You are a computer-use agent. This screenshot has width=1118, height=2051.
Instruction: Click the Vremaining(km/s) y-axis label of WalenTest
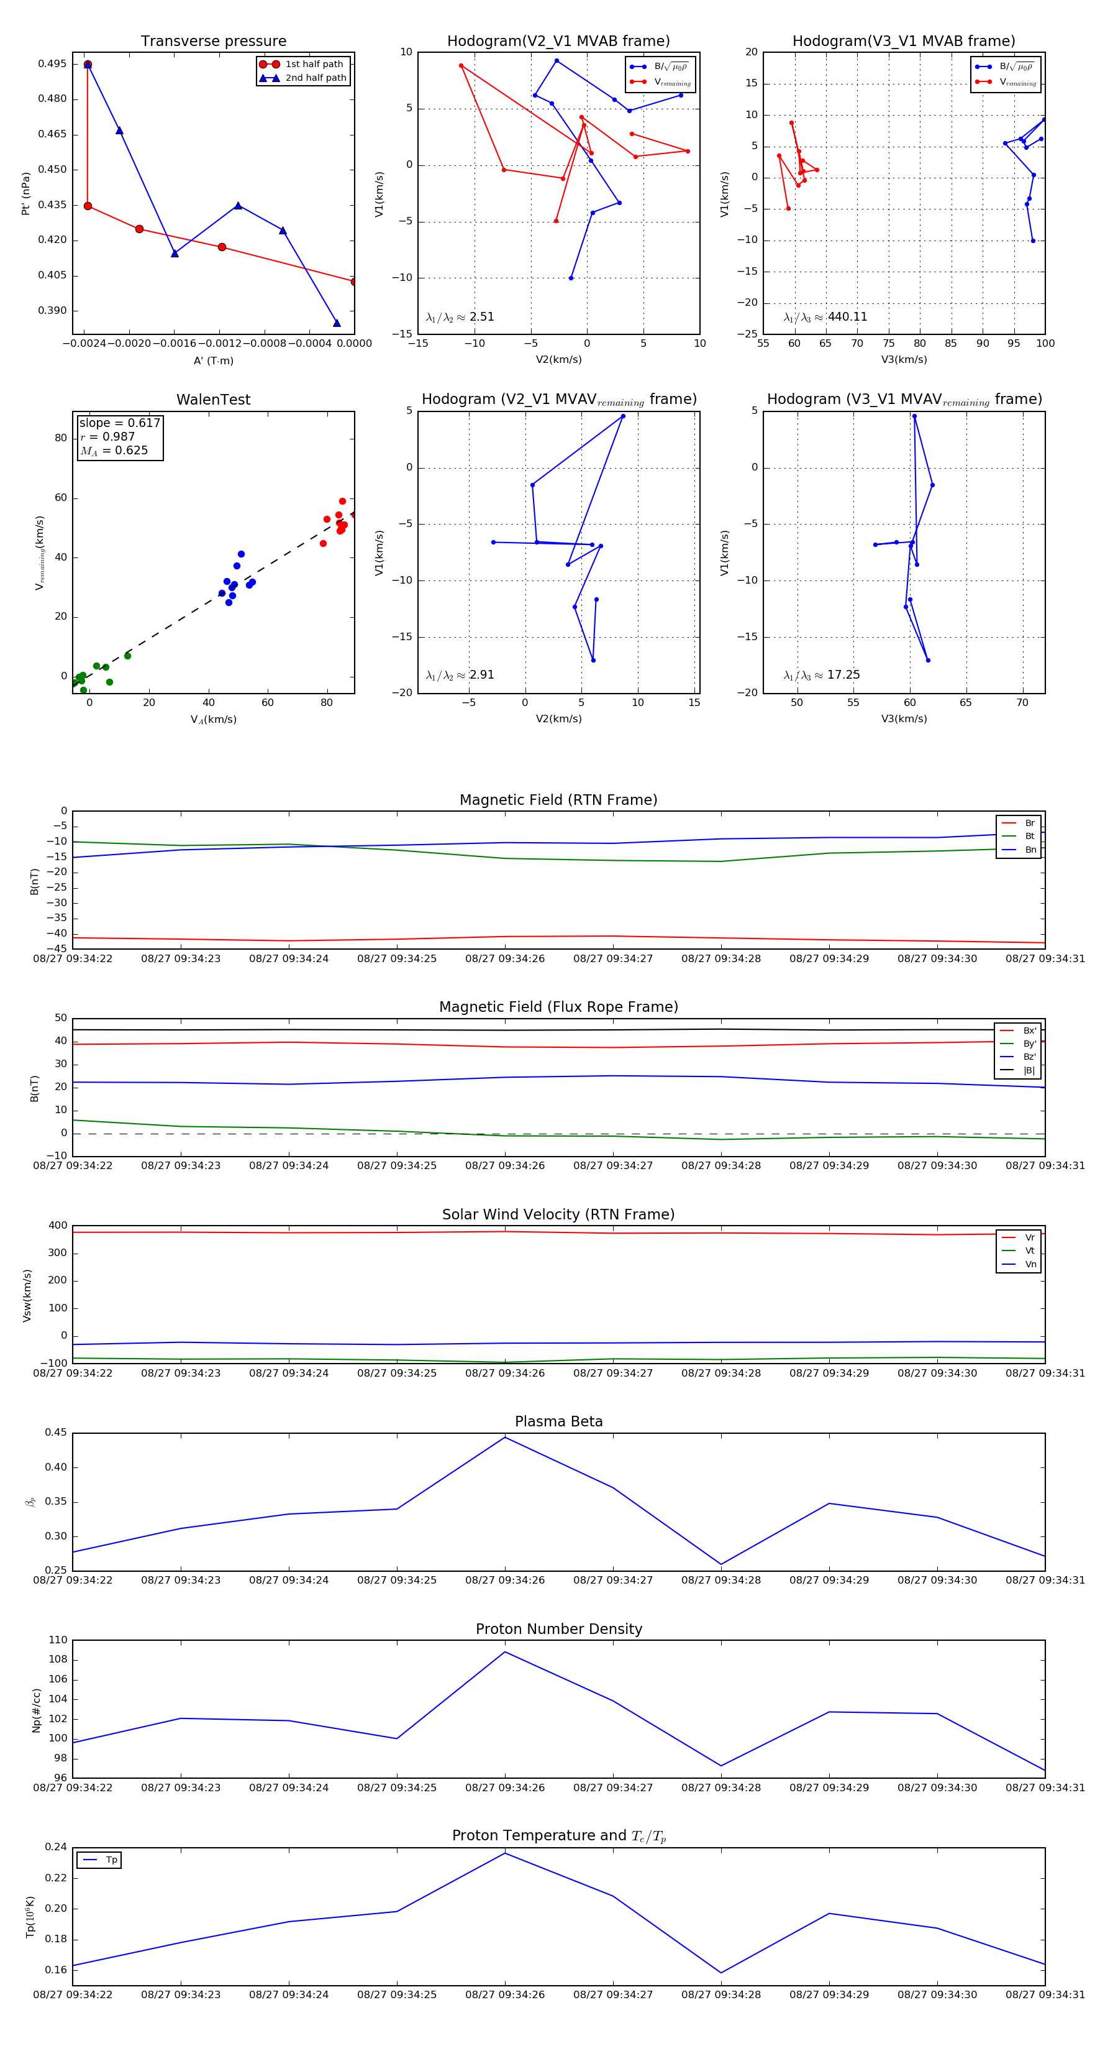point(39,553)
